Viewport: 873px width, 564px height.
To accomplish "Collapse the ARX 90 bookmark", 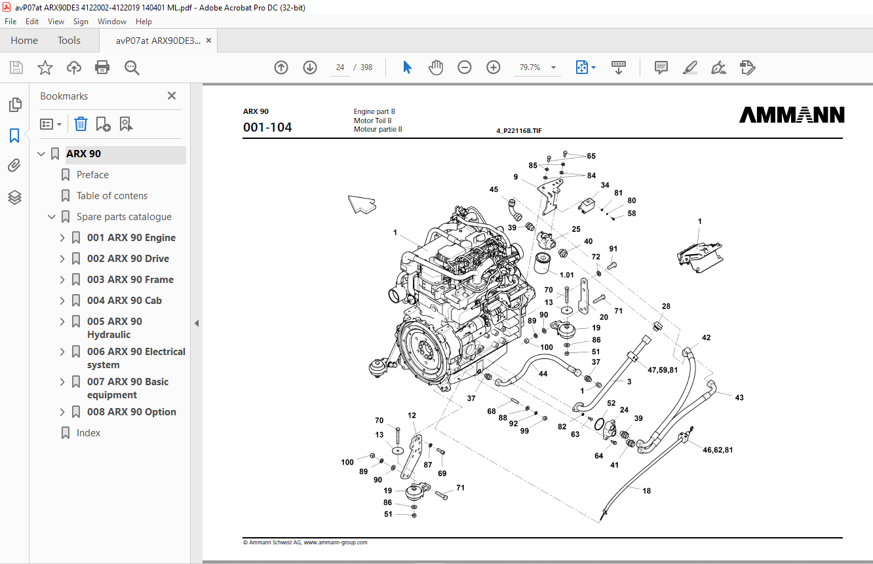I will point(41,154).
